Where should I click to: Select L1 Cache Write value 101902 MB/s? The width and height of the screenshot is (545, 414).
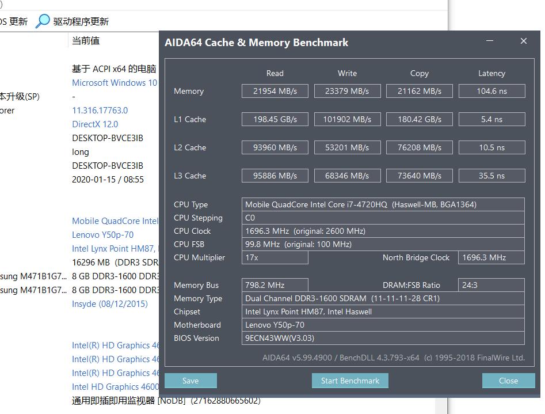pos(347,119)
